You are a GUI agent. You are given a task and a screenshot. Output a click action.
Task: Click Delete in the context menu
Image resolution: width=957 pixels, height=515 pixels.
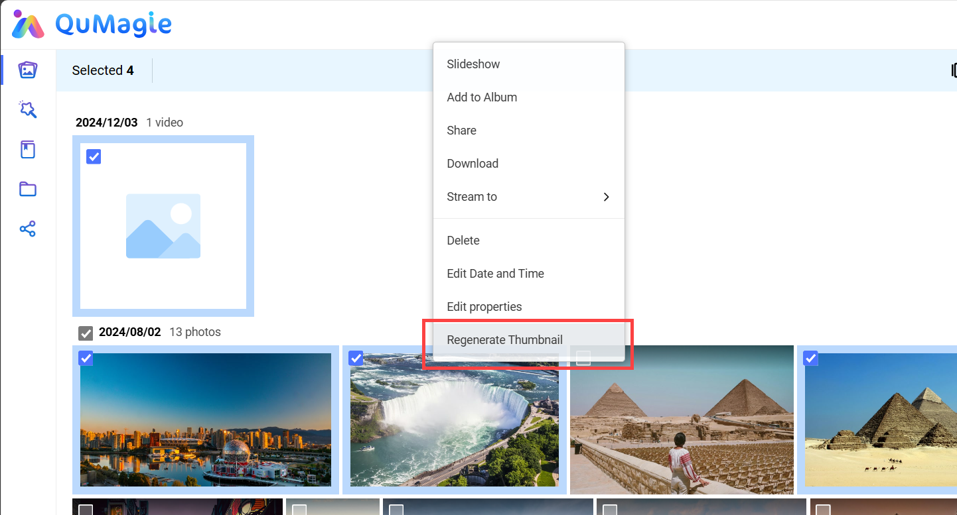[x=463, y=241]
